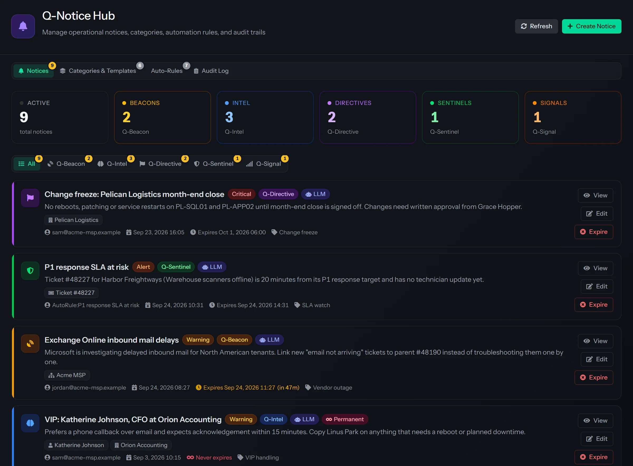The image size is (633, 466).
Task: View the Change freeze notice
Action: 595,195
